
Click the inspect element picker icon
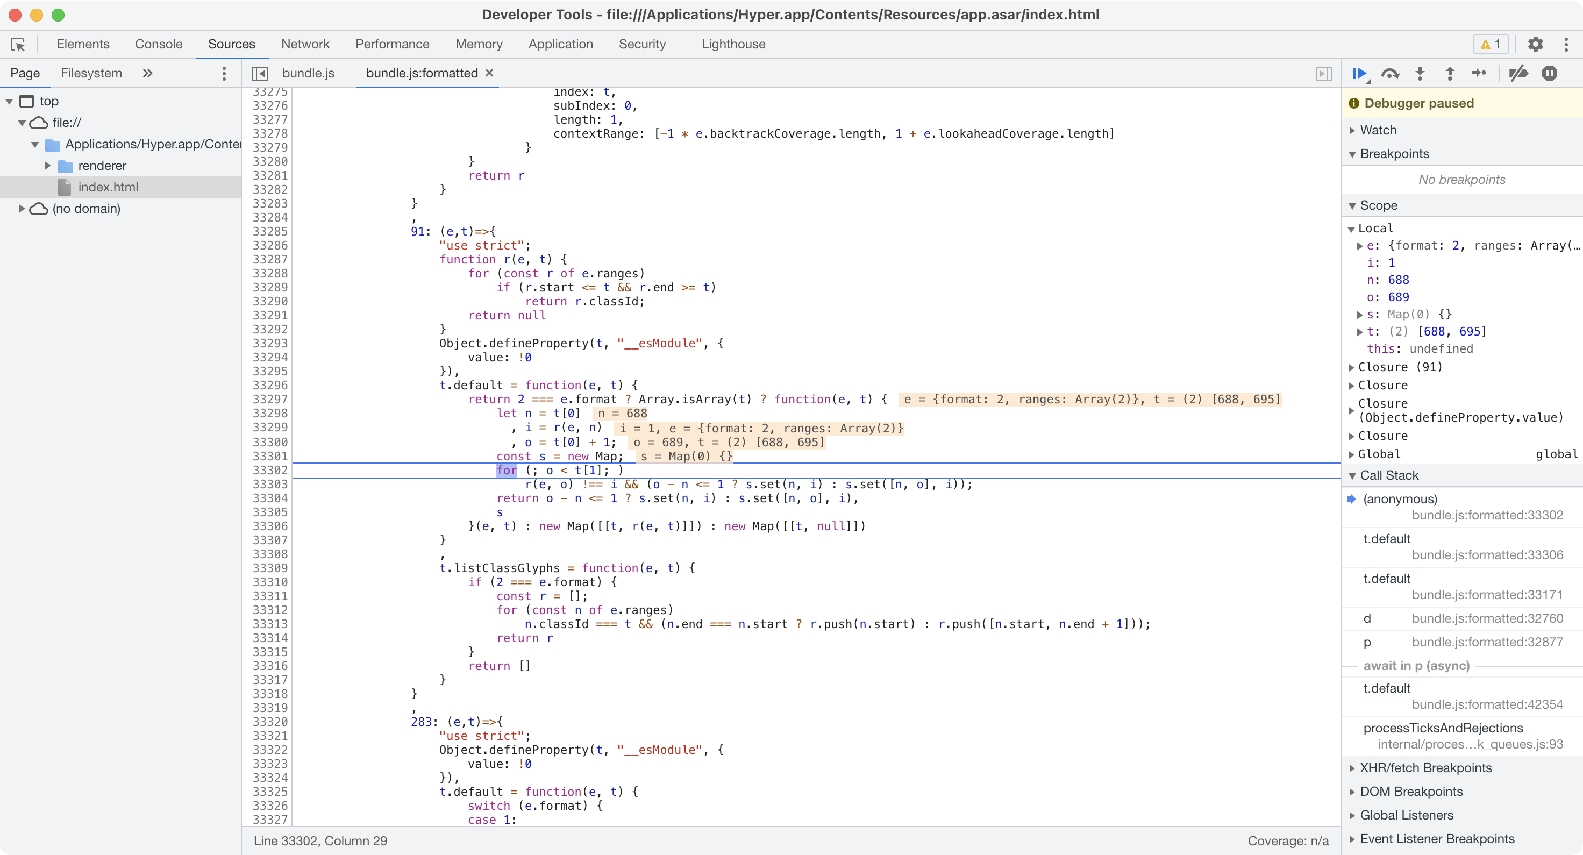coord(18,44)
